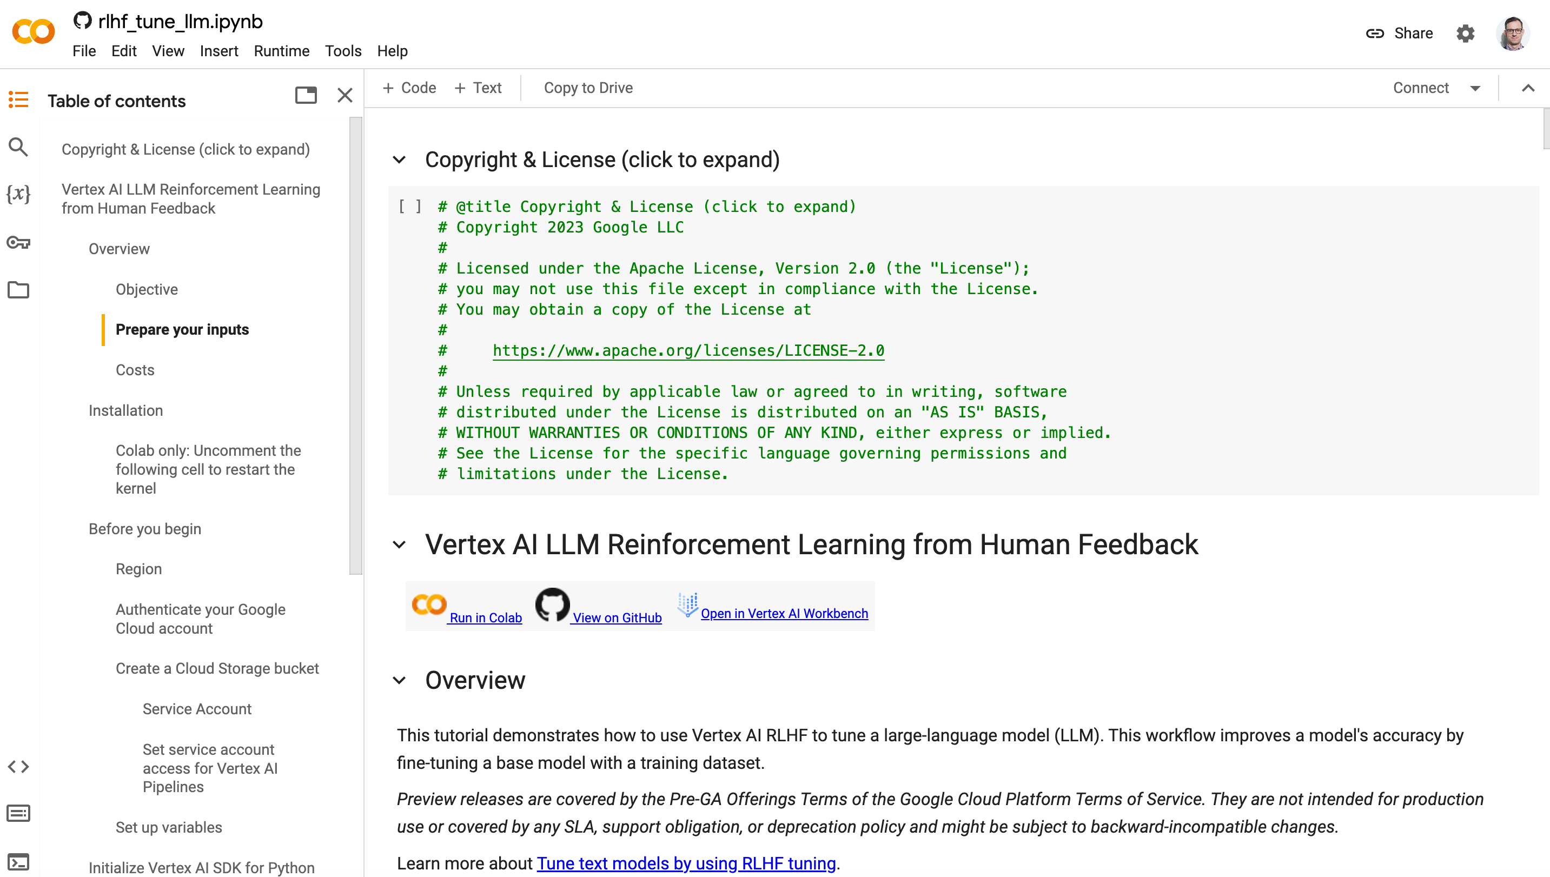This screenshot has height=877, width=1550.
Task: Collapse the Overview section
Action: point(399,681)
